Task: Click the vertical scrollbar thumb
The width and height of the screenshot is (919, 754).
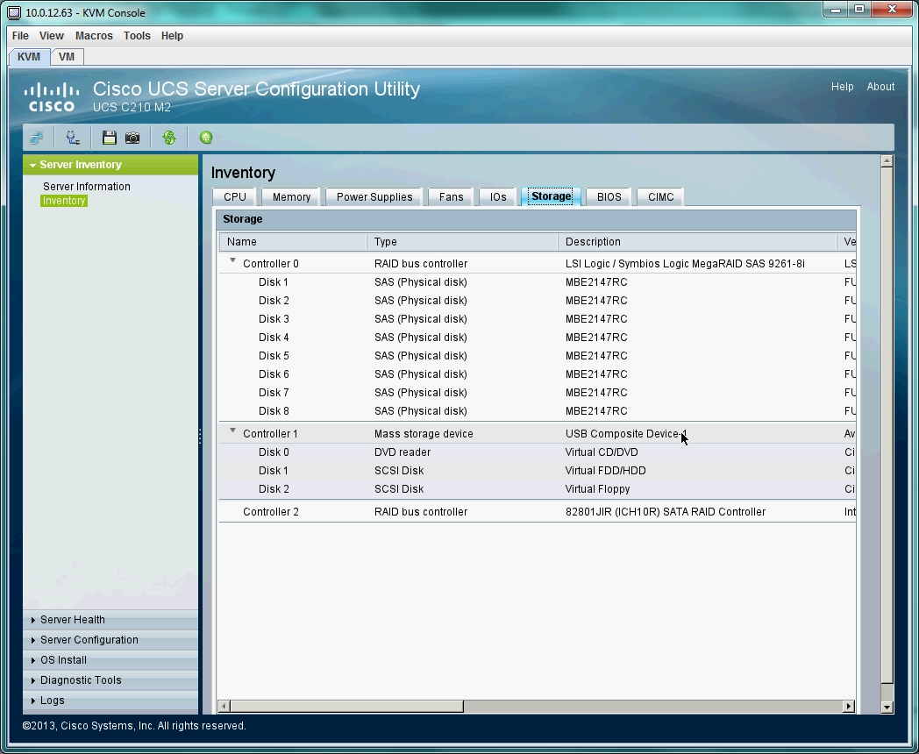Action: click(887, 425)
